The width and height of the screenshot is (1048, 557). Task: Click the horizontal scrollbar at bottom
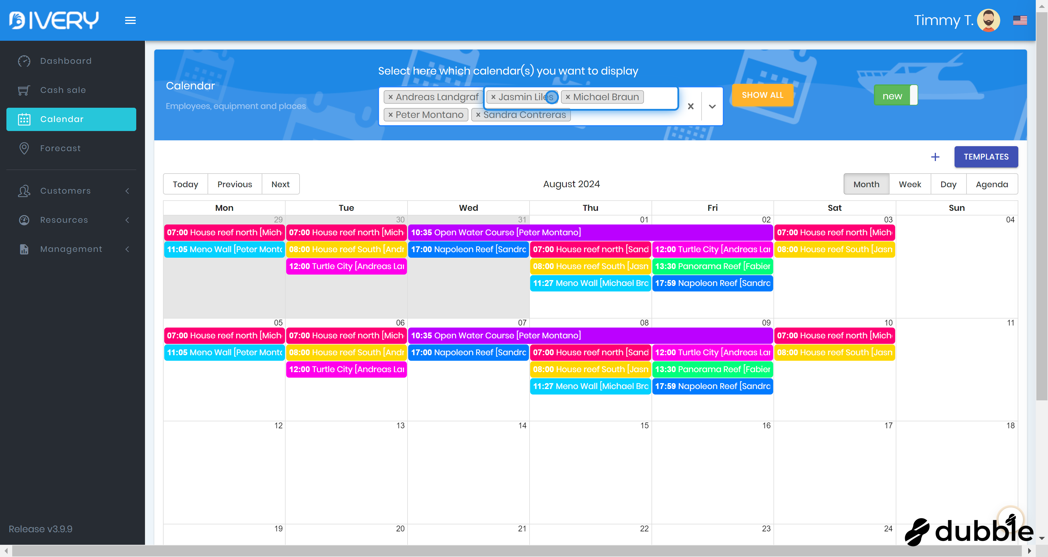pyautogui.click(x=517, y=551)
